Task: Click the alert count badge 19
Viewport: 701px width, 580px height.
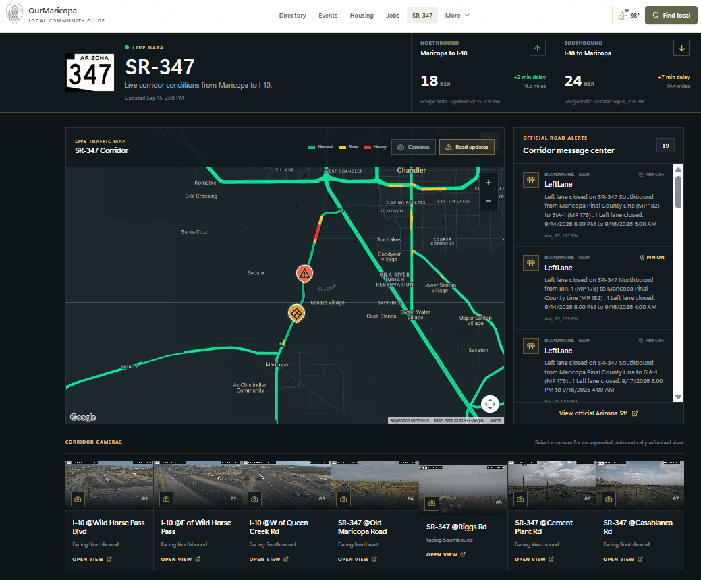Action: 665,146
